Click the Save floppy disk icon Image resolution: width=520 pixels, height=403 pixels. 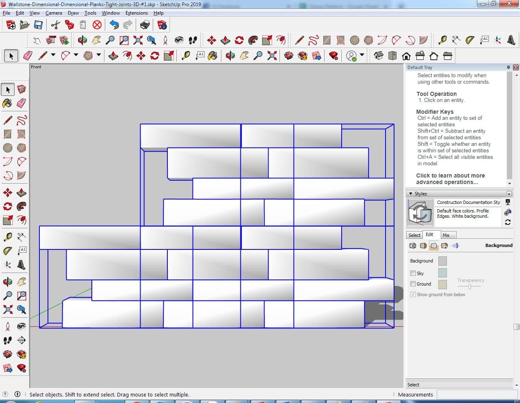point(38,25)
